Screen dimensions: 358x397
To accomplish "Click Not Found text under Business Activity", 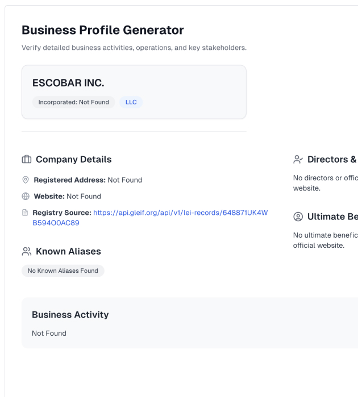I will pyautogui.click(x=49, y=333).
